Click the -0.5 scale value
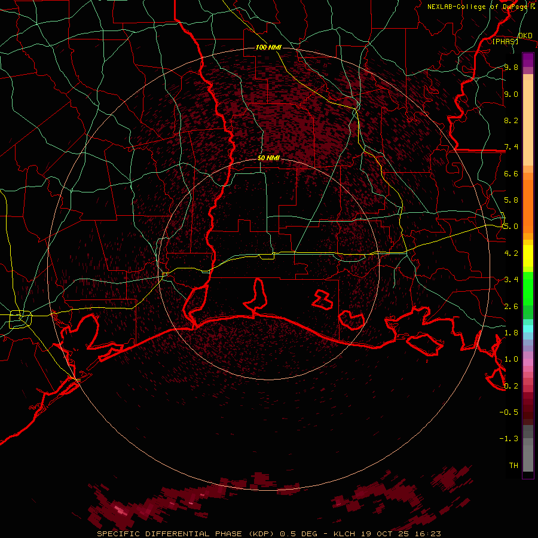Image resolution: width=538 pixels, height=538 pixels. click(x=509, y=412)
